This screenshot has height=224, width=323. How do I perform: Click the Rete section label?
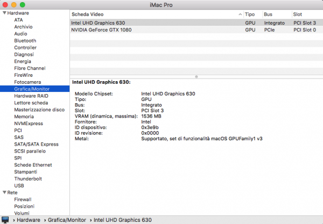point(12,192)
